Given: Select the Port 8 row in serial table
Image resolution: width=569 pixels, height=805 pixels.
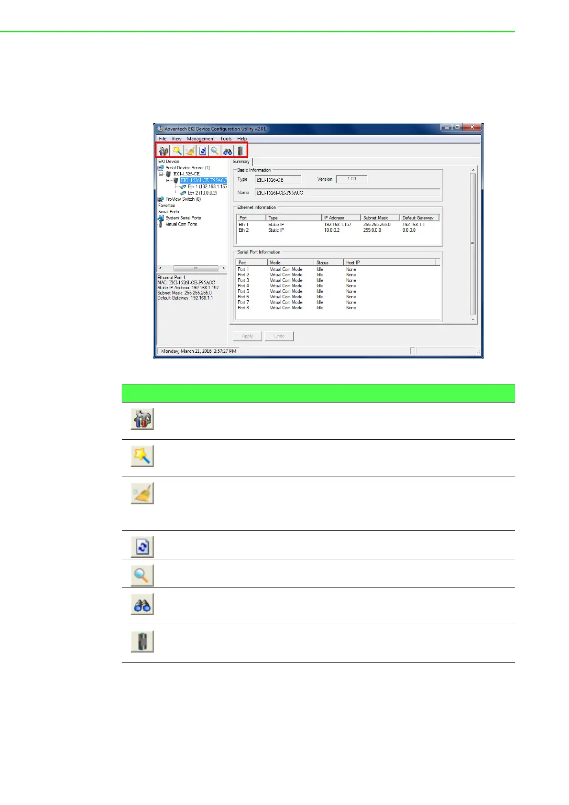Looking at the screenshot, I should [338, 308].
